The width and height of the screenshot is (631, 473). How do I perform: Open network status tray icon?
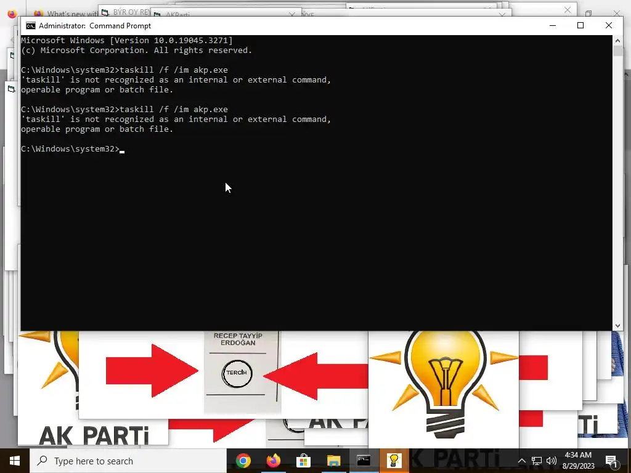click(x=537, y=461)
